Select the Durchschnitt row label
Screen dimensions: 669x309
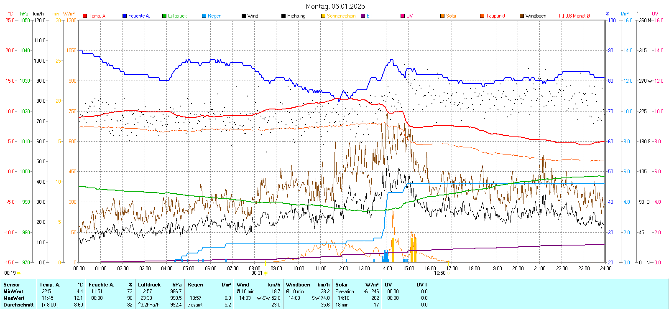pos(18,305)
